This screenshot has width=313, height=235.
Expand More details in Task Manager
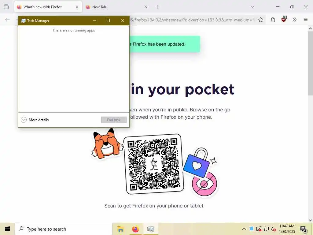[35, 120]
